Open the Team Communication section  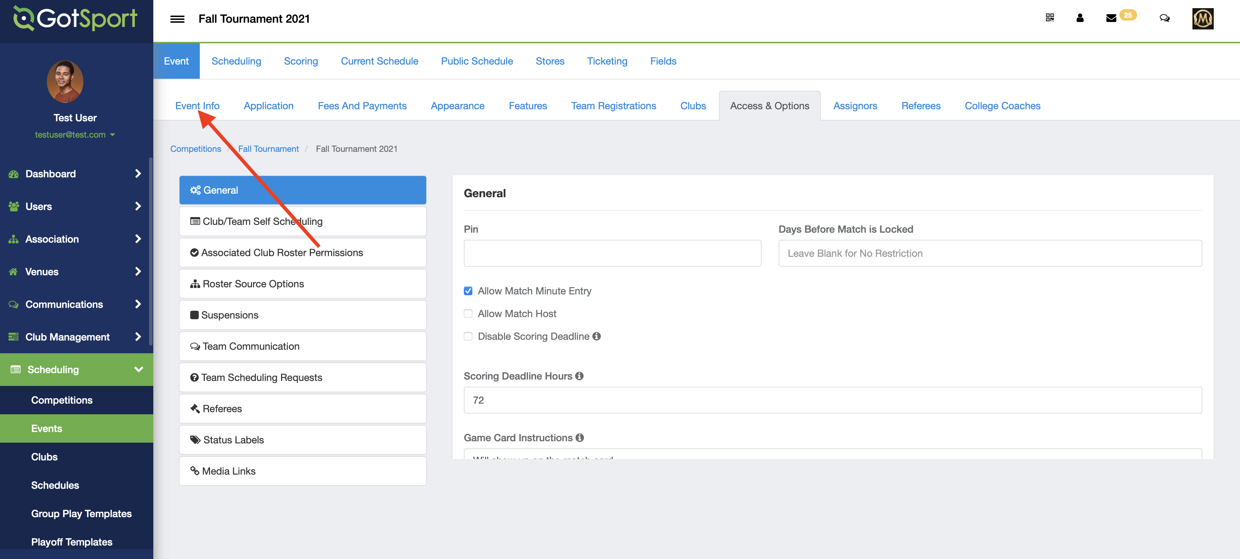[303, 347]
